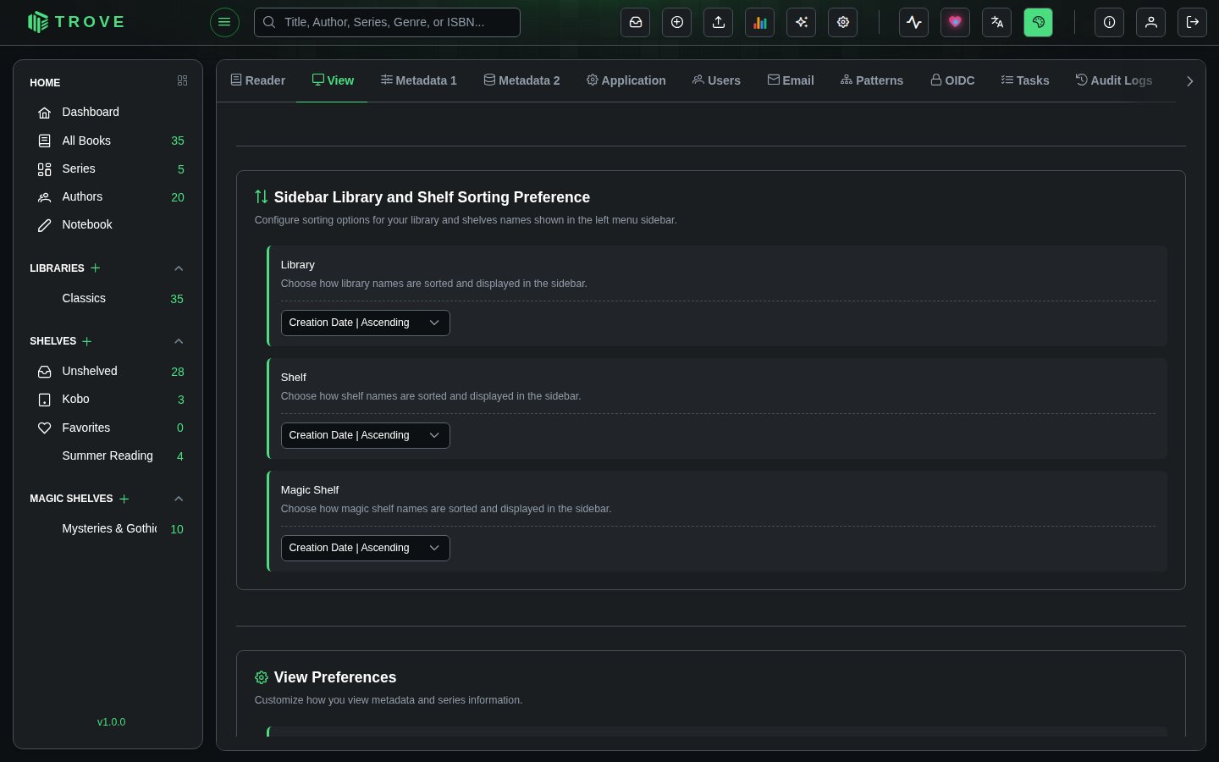Collapse the Libraries section chevron
Viewport: 1219px width, 762px height.
click(x=179, y=268)
